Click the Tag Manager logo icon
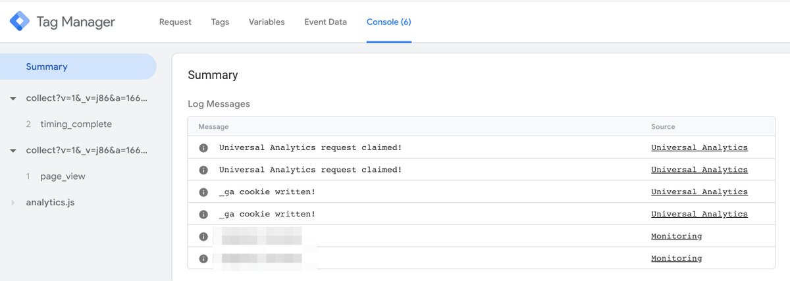The height and width of the screenshot is (281, 790). pyautogui.click(x=20, y=22)
